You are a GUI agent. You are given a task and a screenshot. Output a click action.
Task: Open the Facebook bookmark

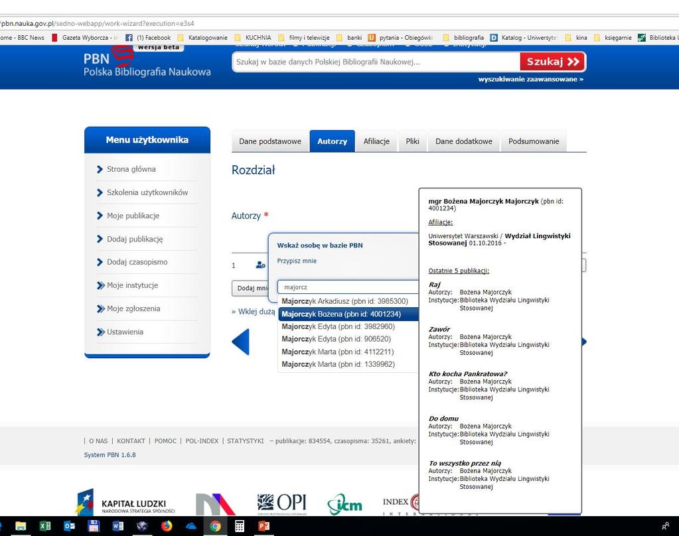click(x=149, y=38)
